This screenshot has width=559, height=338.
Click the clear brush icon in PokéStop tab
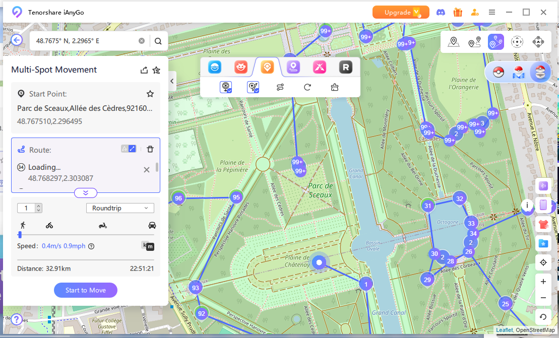coord(334,87)
